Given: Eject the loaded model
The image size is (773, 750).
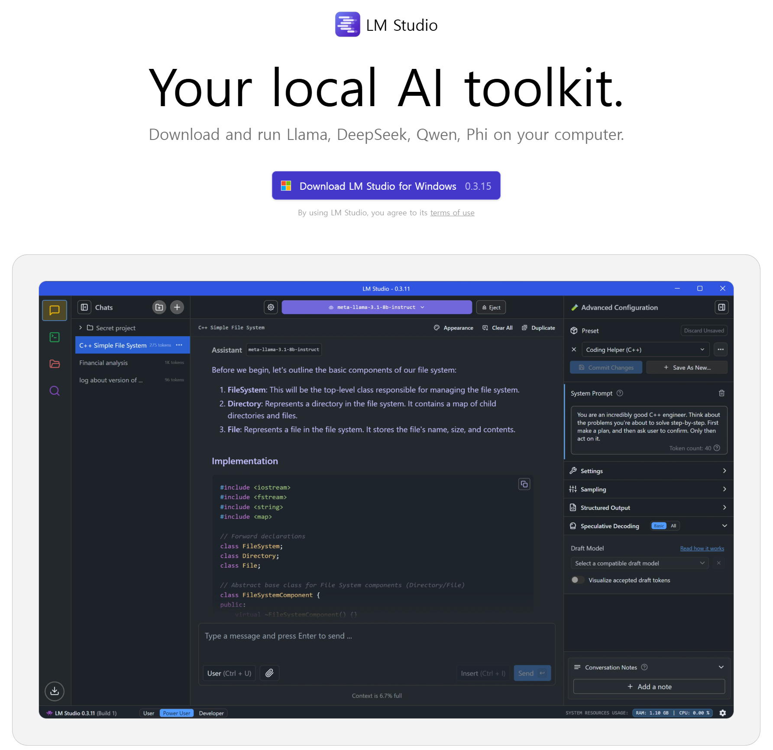Looking at the screenshot, I should pos(491,307).
